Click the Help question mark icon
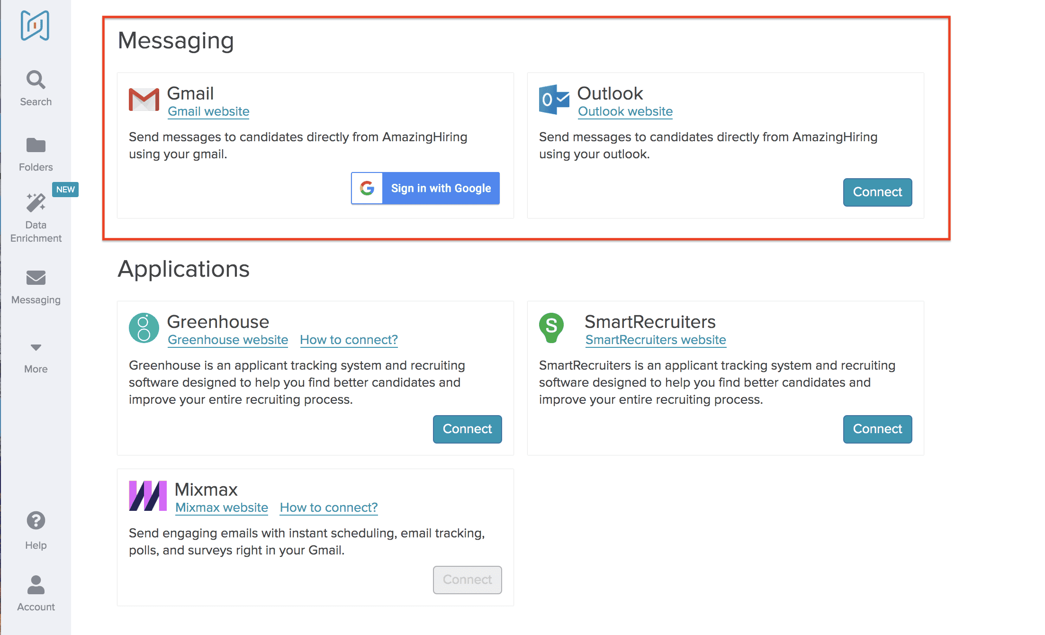1045x635 pixels. click(36, 521)
